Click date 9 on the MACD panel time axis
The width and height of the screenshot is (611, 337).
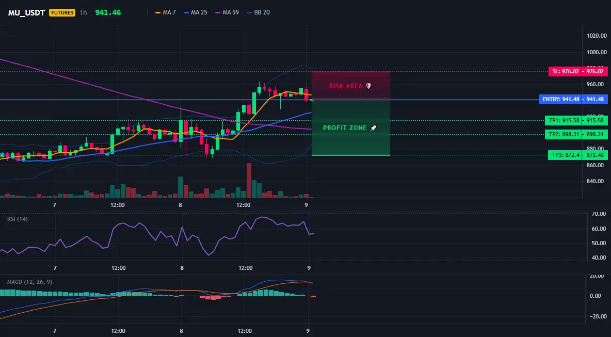click(308, 331)
